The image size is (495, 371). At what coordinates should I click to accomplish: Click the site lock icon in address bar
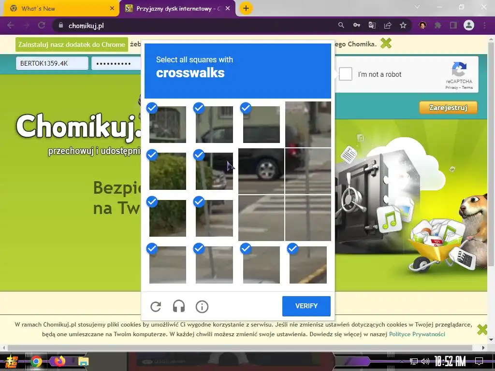(x=61, y=25)
